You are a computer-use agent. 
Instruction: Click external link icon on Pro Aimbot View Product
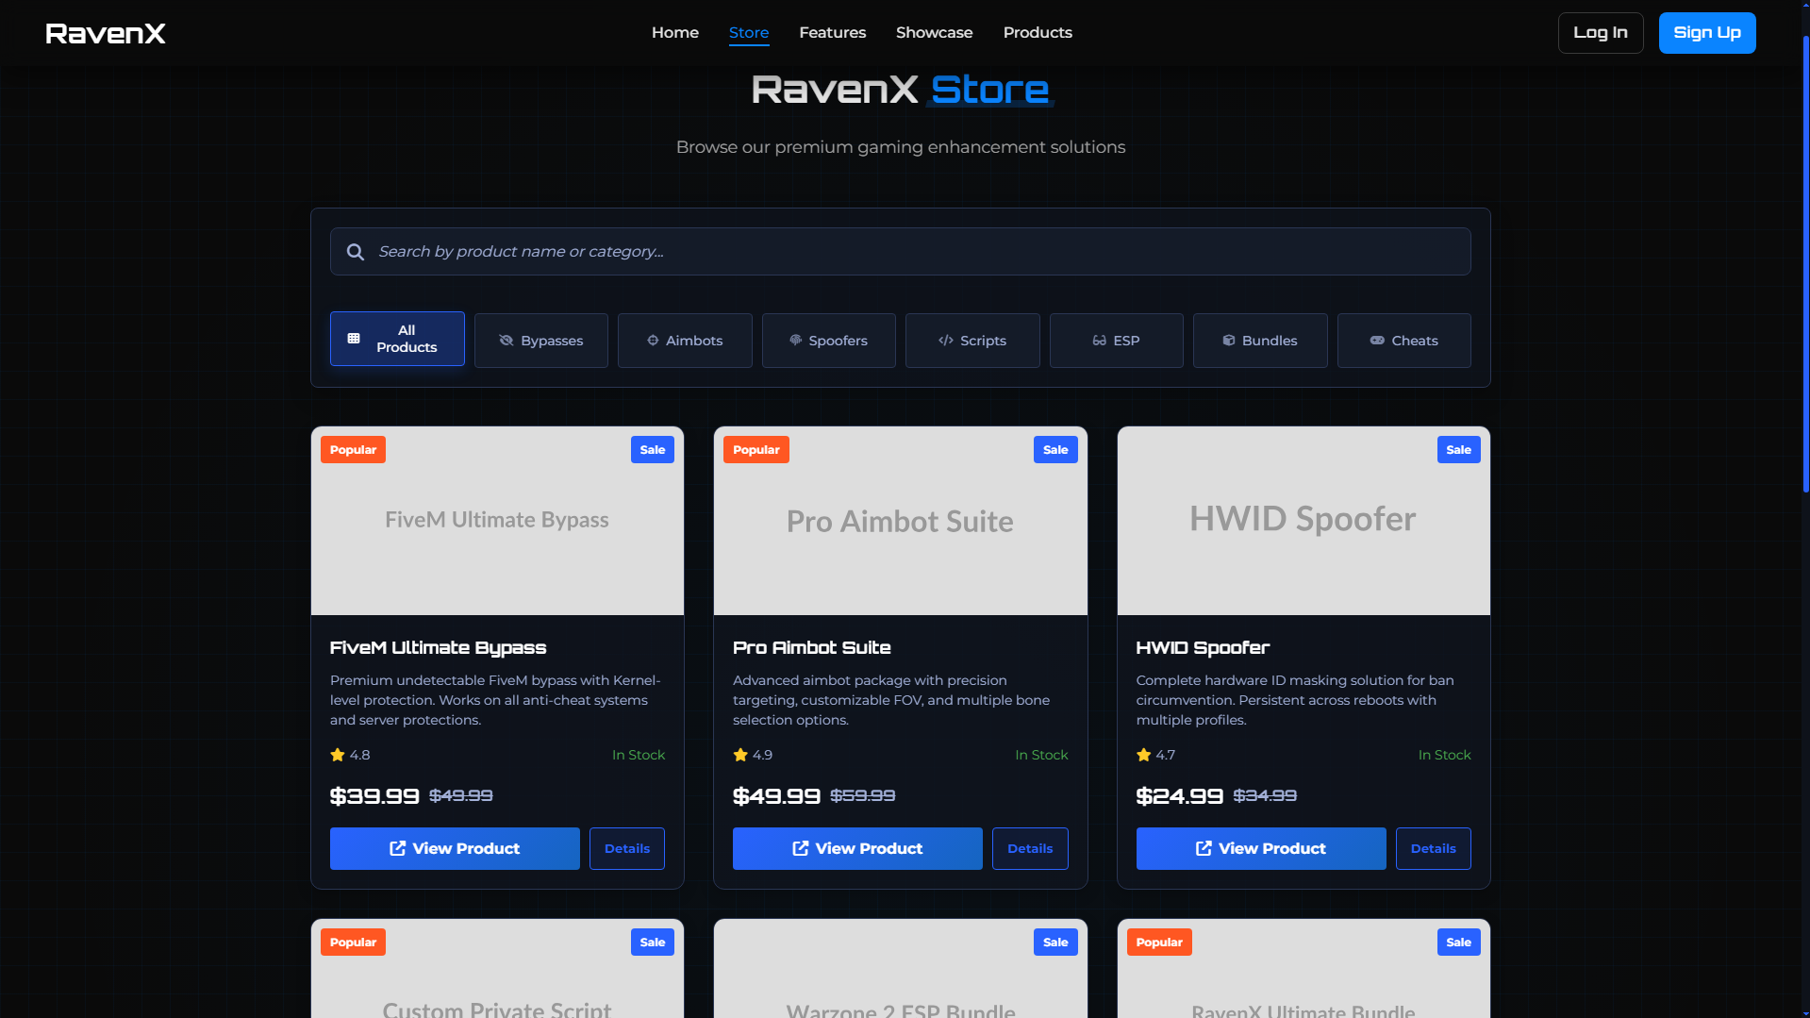point(801,848)
